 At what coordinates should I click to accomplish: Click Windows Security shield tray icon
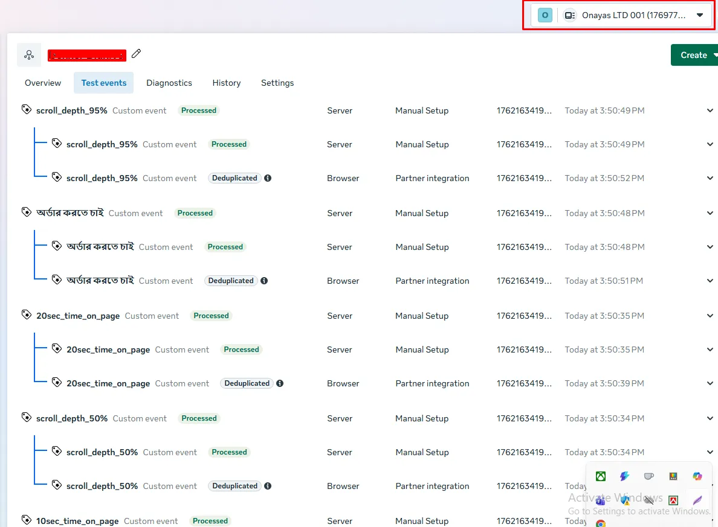(x=625, y=500)
